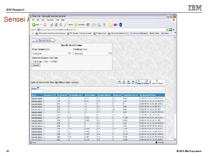Image resolution: width=208 pixels, height=156 pixels.
Task: Click the Grammar column header
Action: click(x=117, y=95)
